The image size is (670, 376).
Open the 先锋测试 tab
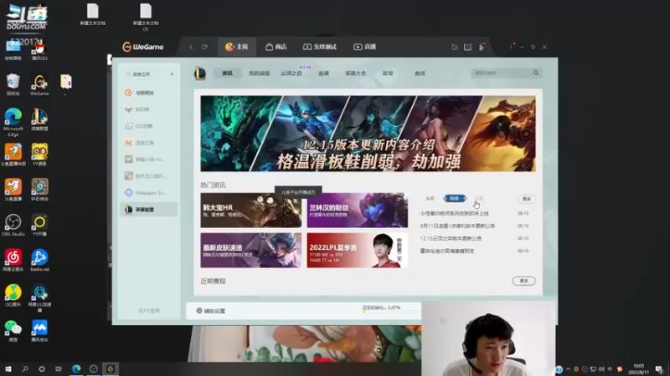pos(320,47)
